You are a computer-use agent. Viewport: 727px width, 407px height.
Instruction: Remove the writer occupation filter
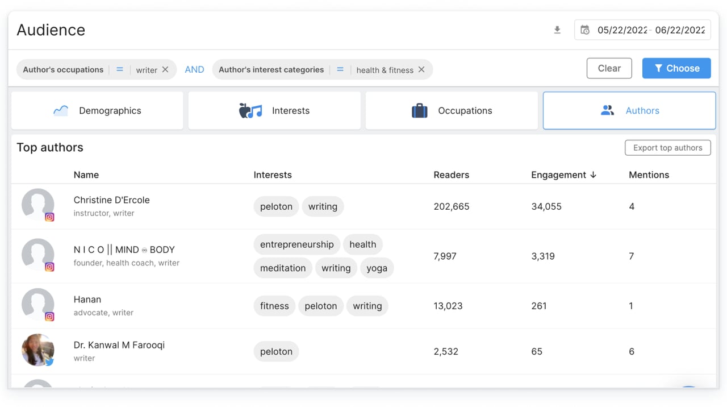pos(165,69)
